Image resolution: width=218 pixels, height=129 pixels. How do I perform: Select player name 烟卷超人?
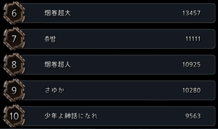[58, 65]
